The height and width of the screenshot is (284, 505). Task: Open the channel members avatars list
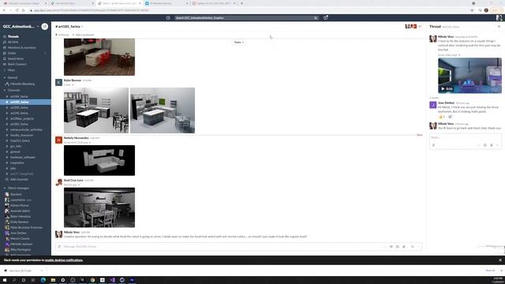pos(413,26)
